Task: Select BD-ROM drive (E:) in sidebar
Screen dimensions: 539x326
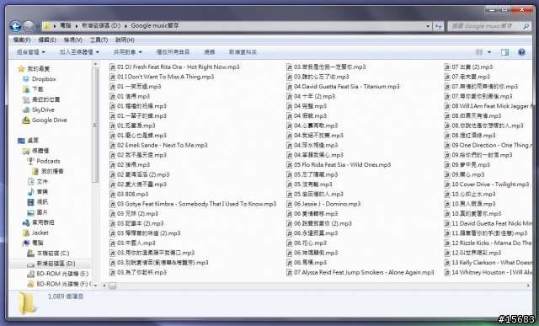Action: coord(58,274)
